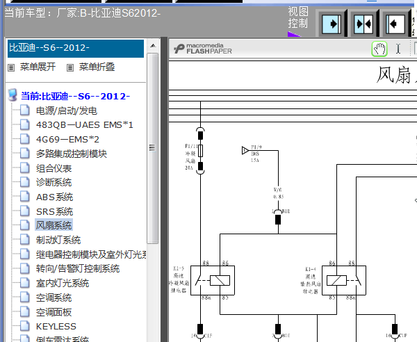Click the right-arrow view control button
This screenshot has width=417, height=342.
click(x=332, y=24)
